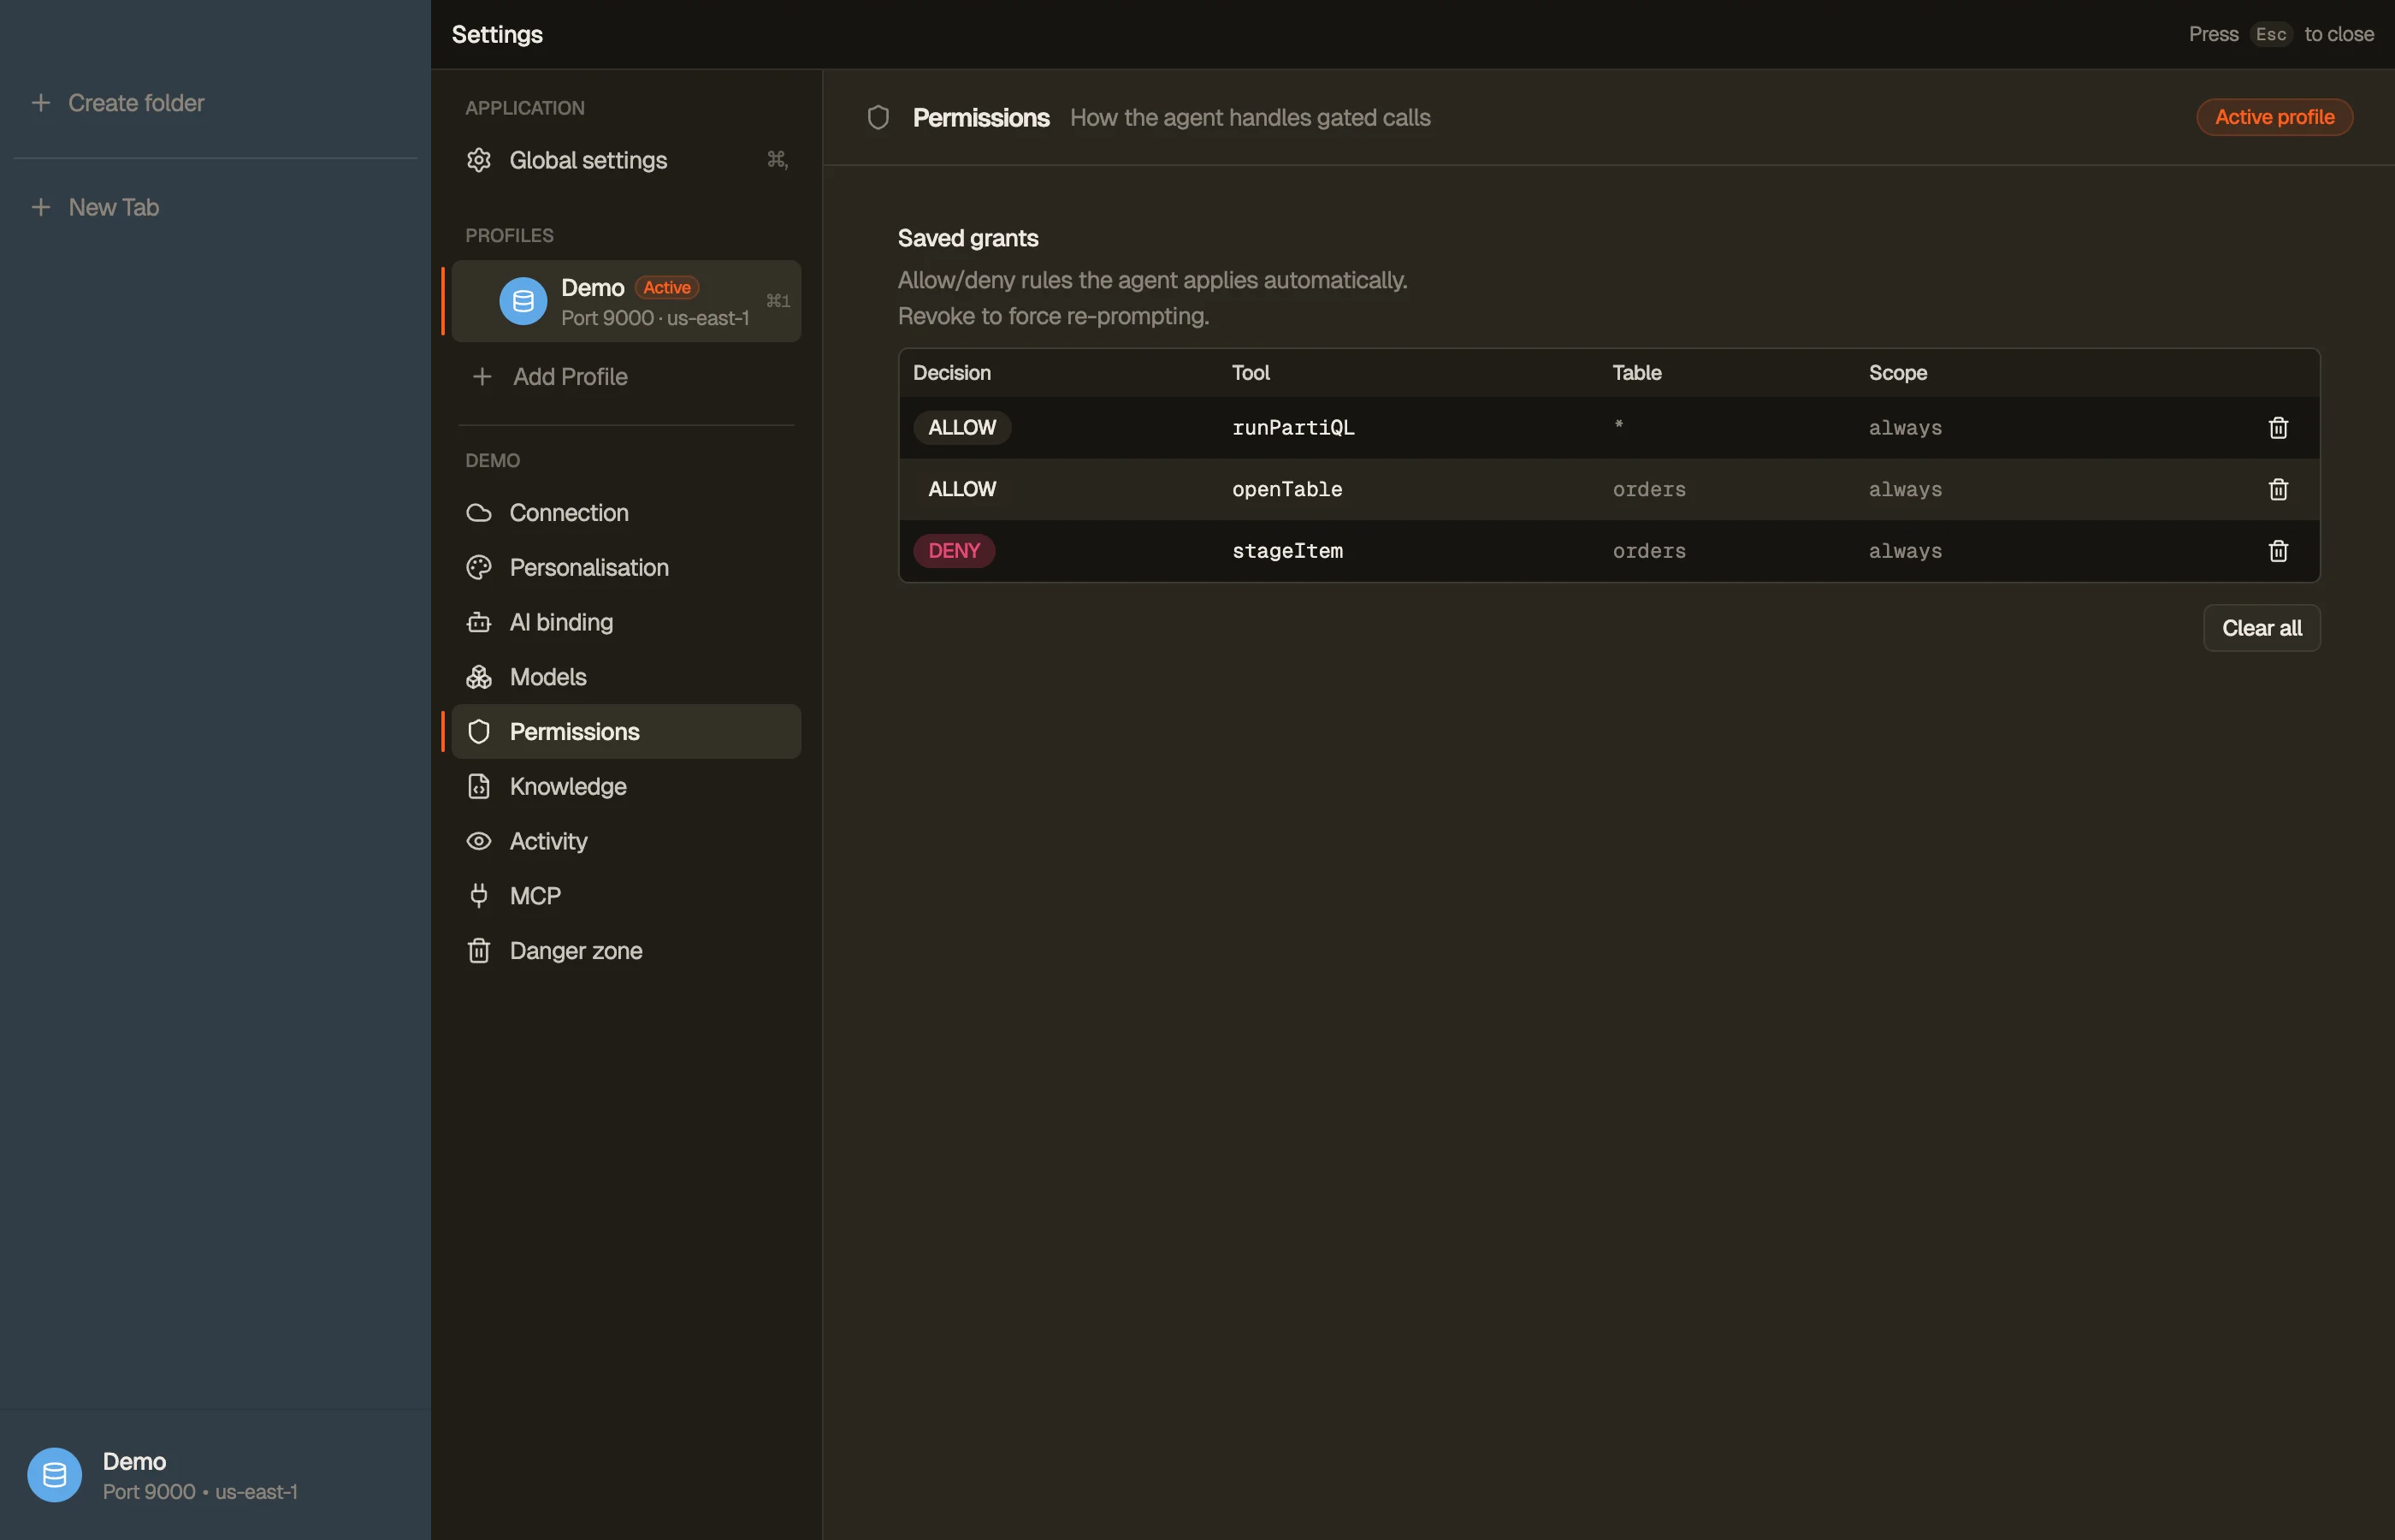This screenshot has width=2395, height=1540.
Task: Click the Knowledge document icon
Action: coord(479,786)
